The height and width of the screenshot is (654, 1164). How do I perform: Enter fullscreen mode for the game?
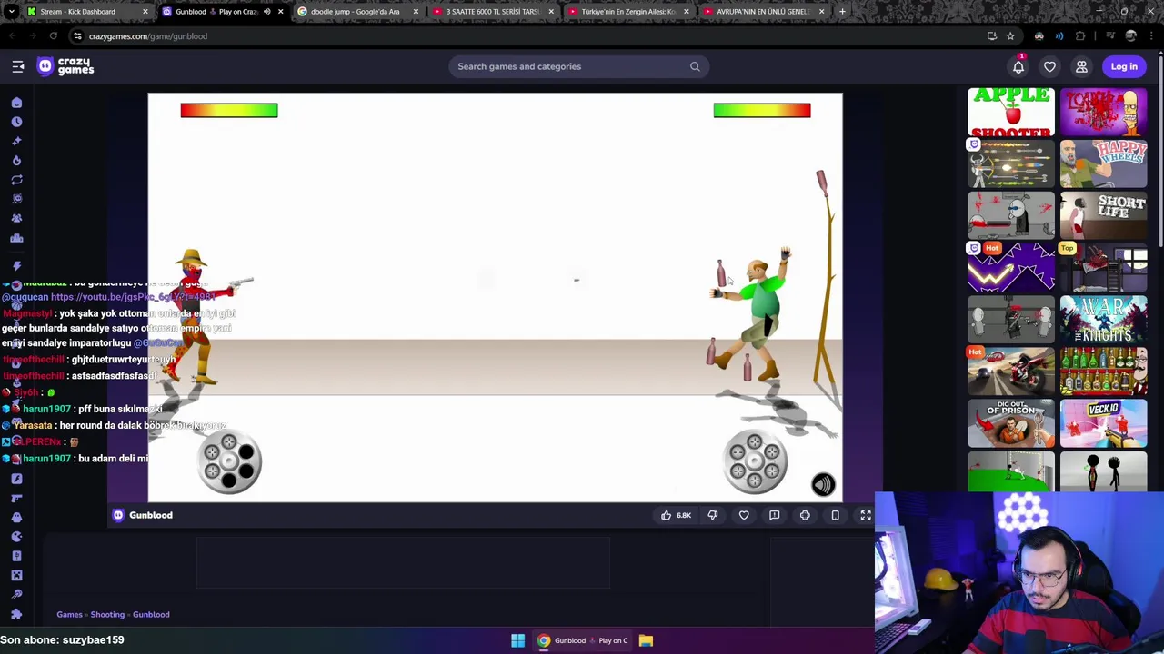(x=866, y=515)
